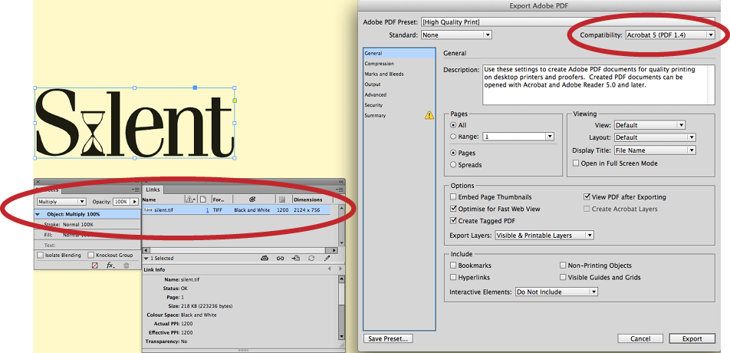Image resolution: width=730 pixels, height=353 pixels.
Task: Tick Isolate Blending in Effects panel
Action: pyautogui.click(x=40, y=256)
